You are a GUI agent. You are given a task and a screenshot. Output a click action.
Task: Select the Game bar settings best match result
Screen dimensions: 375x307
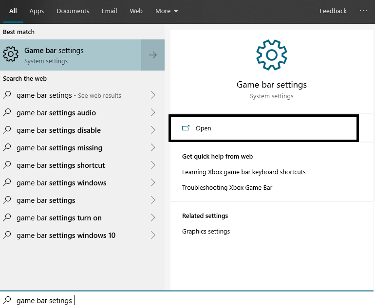(70, 55)
